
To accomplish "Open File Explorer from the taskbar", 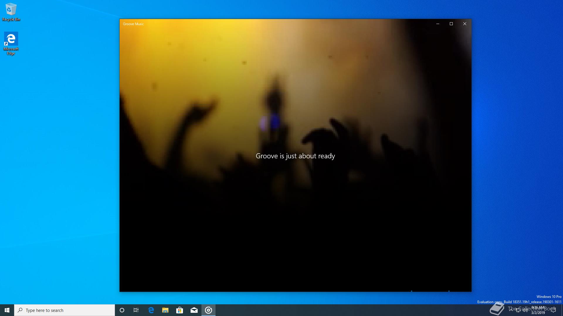I will click(x=165, y=310).
